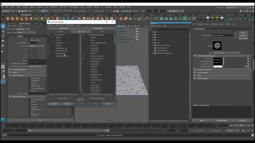The width and height of the screenshot is (255, 143).
Task: Enable the Illumination checkbox under Shader Outputs
Action: pyautogui.click(x=29, y=81)
